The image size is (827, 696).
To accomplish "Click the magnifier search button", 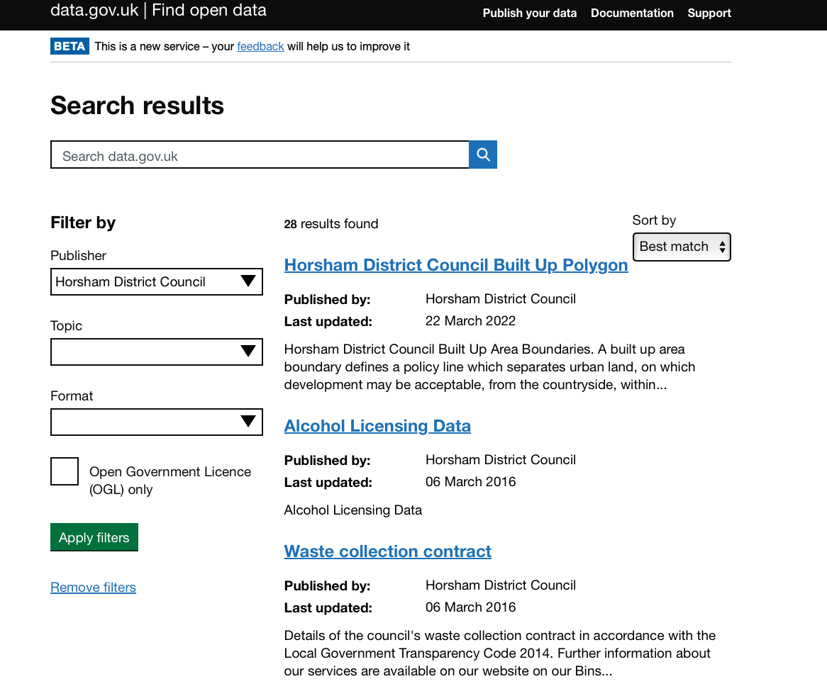I will click(482, 155).
